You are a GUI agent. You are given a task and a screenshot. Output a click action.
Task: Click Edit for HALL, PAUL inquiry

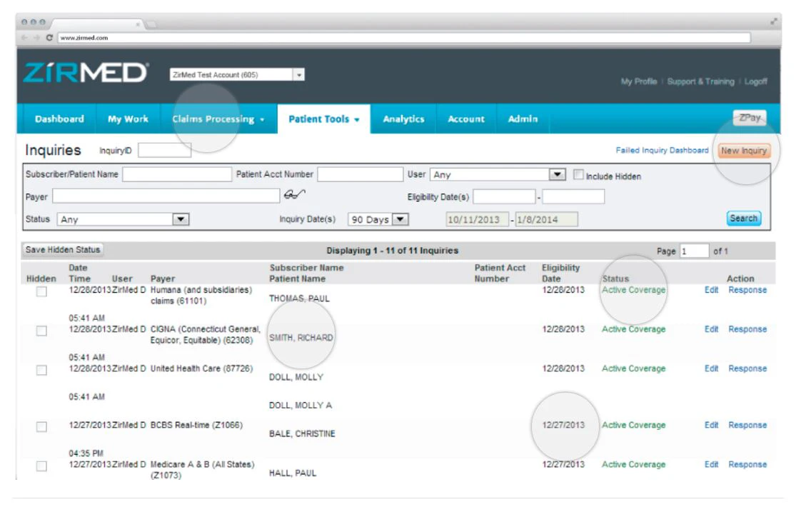point(711,464)
